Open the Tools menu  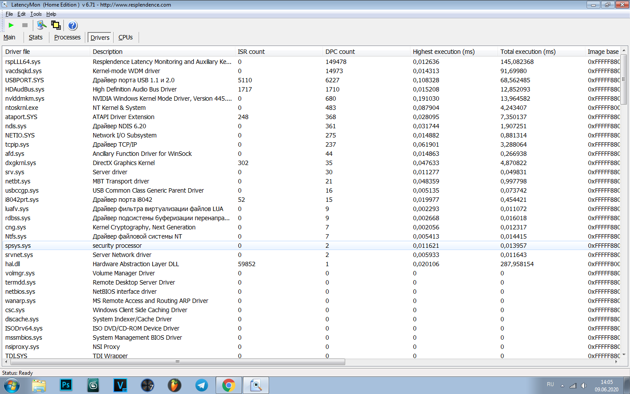[x=36, y=14]
